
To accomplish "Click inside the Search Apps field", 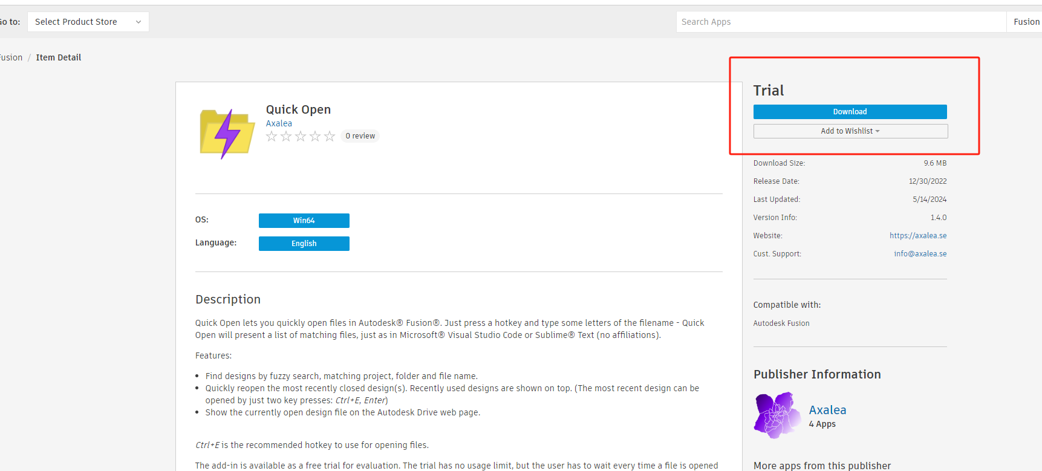I will (x=841, y=22).
